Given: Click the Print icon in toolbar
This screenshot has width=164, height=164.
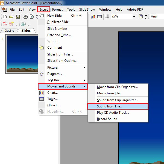Looking at the screenshot, I should pyautogui.click(x=26, y=16).
